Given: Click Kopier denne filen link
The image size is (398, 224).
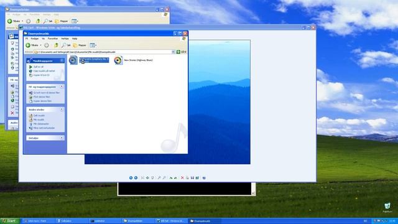Looking at the screenshot, I should [42, 101].
